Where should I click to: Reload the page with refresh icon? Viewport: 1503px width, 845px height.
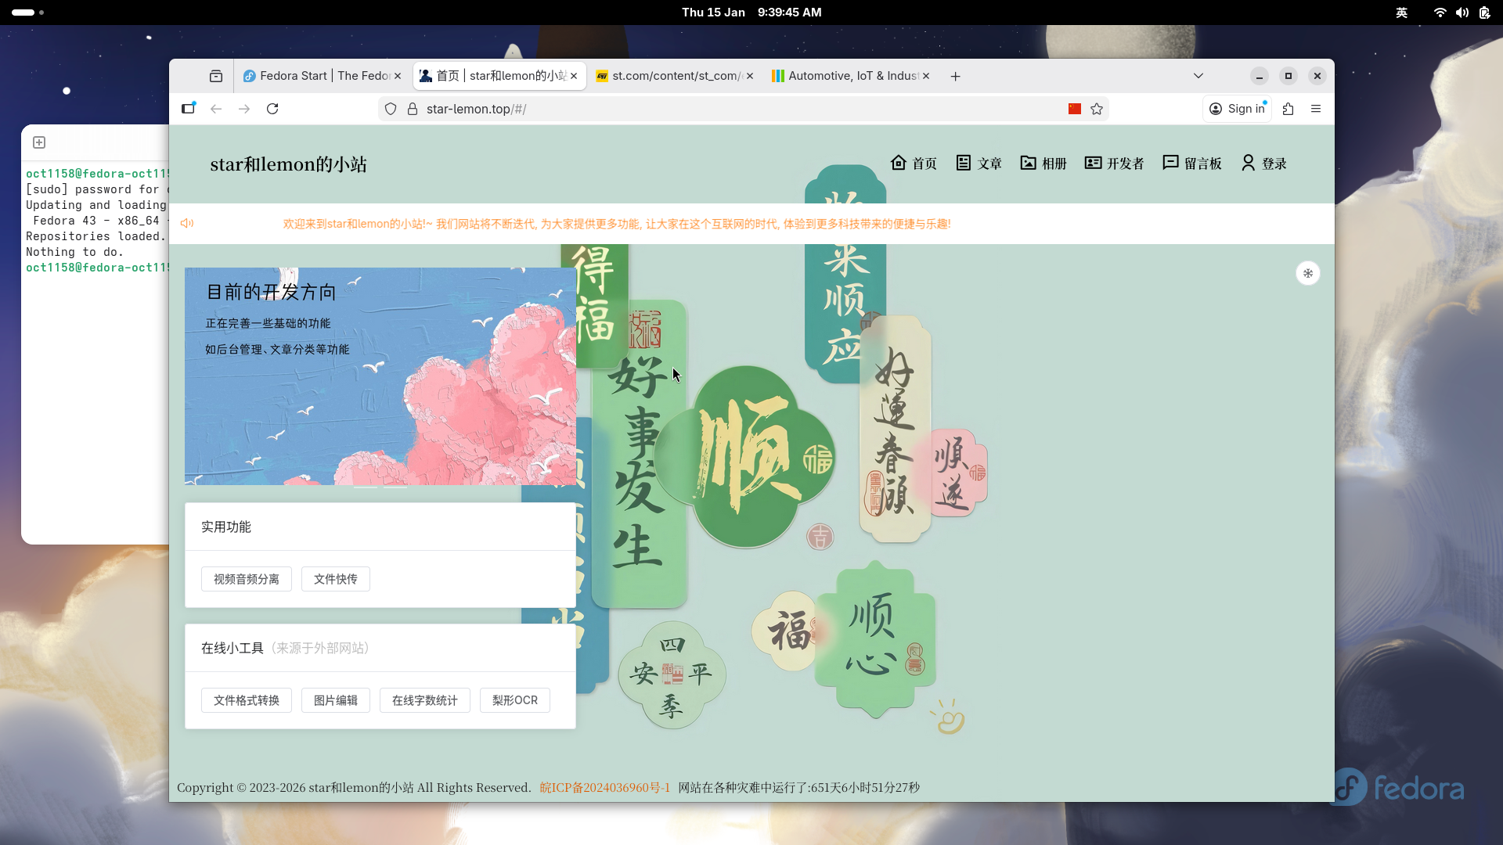click(x=272, y=109)
